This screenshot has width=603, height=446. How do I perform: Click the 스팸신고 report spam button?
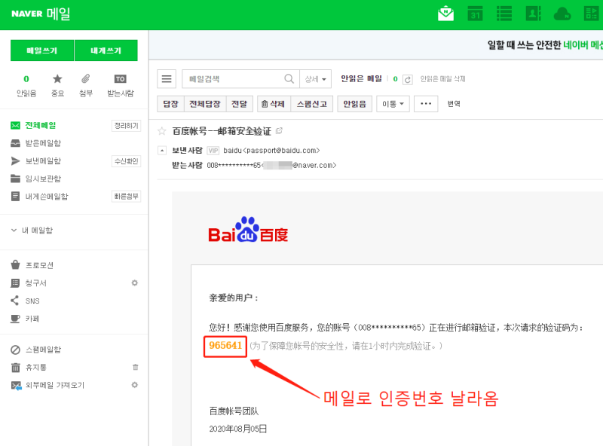pyautogui.click(x=311, y=104)
